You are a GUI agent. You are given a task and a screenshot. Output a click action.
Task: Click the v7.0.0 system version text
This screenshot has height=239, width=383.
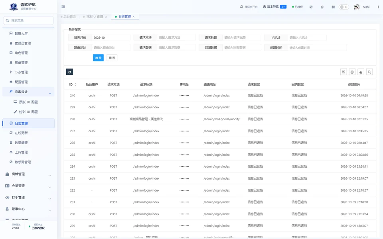click(x=16, y=228)
